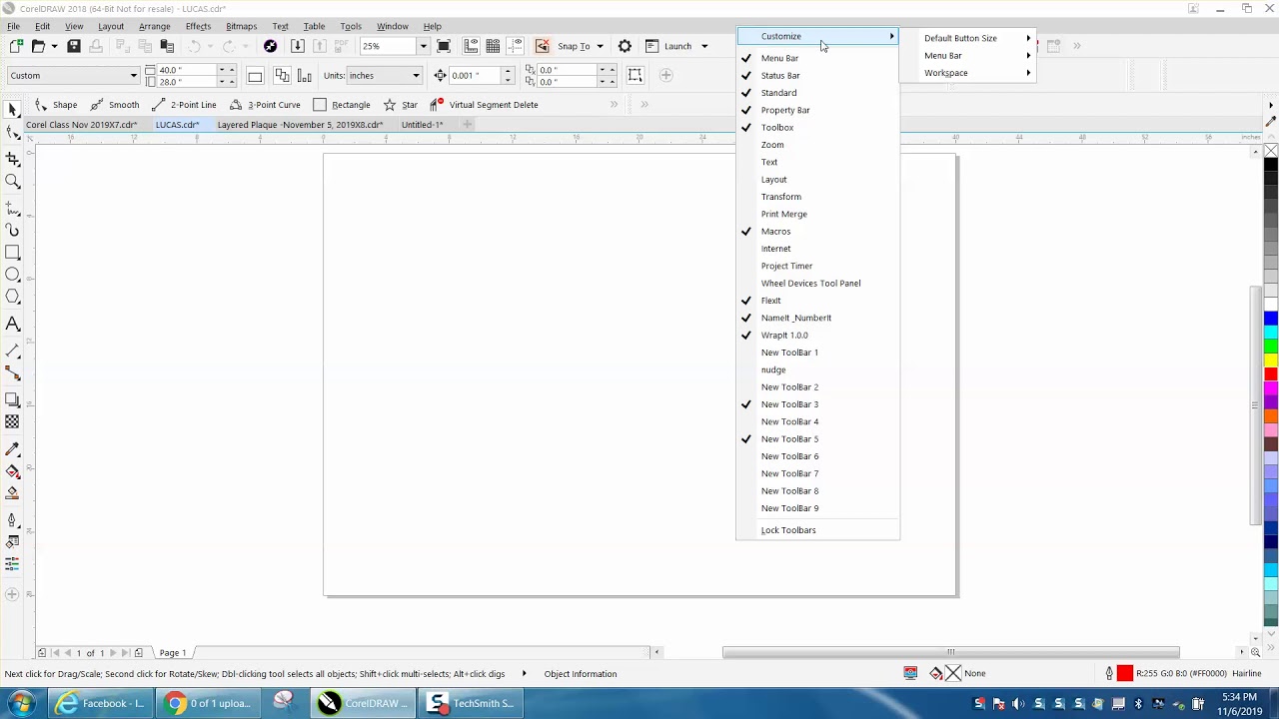Pick the blue swatch in color palette

click(1271, 319)
